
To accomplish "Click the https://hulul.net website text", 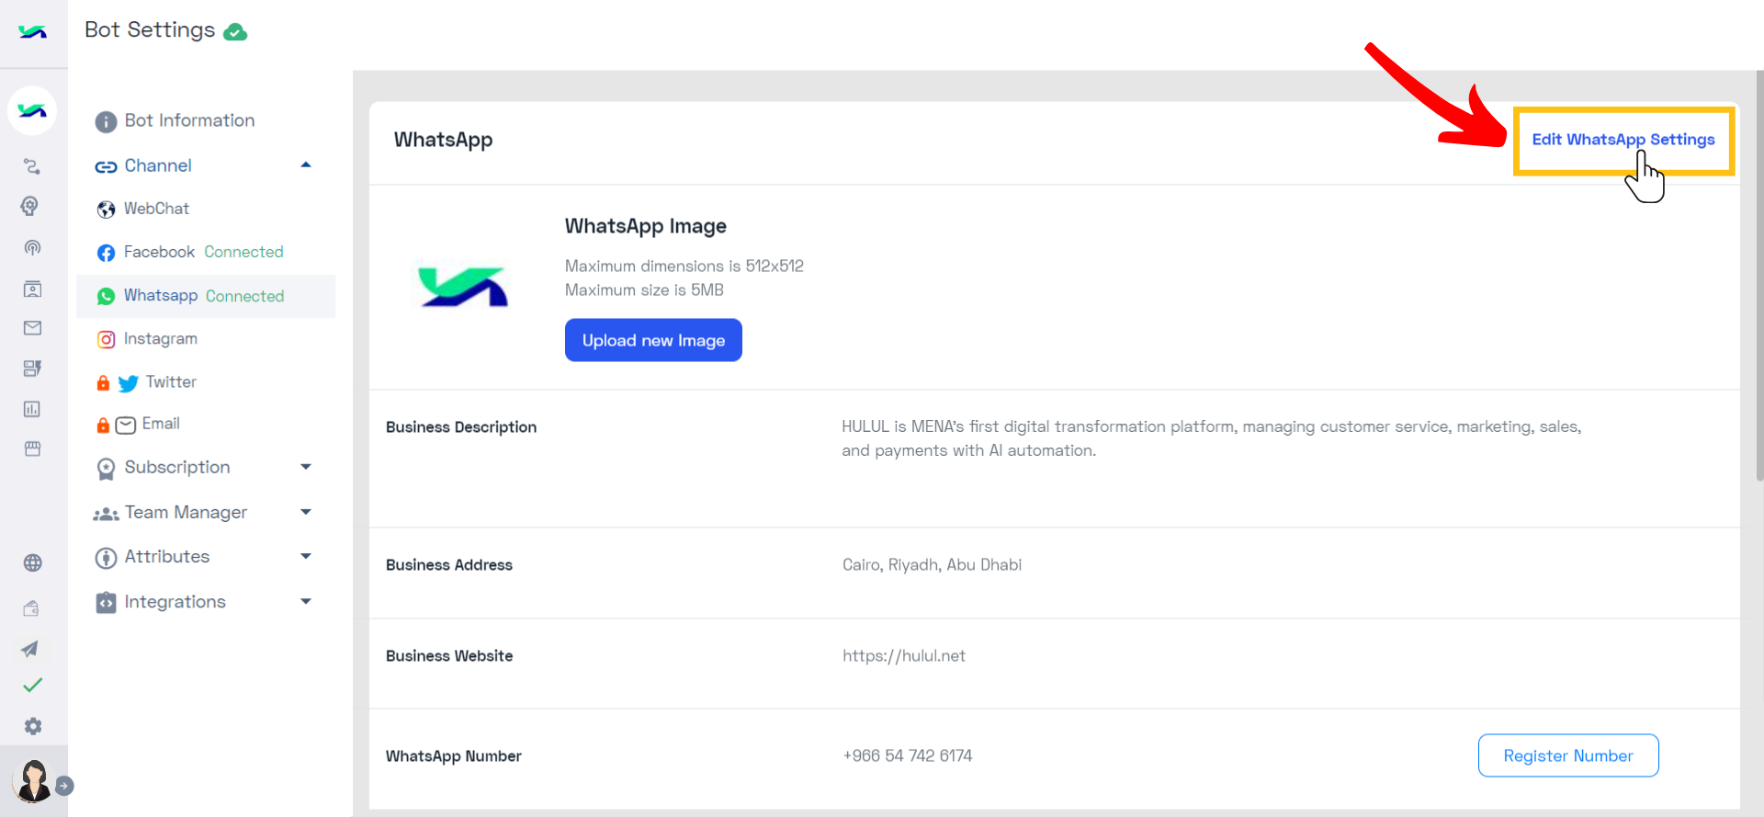I will [904, 656].
